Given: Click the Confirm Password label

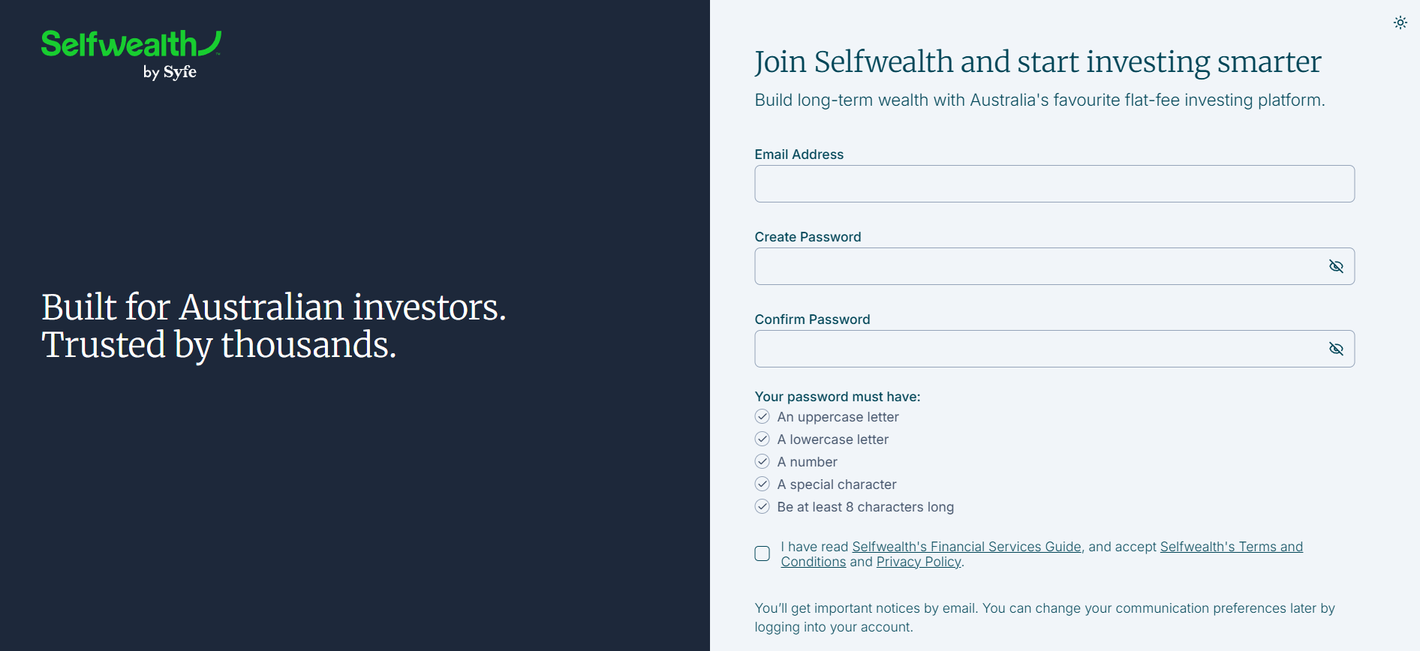Looking at the screenshot, I should coord(812,319).
